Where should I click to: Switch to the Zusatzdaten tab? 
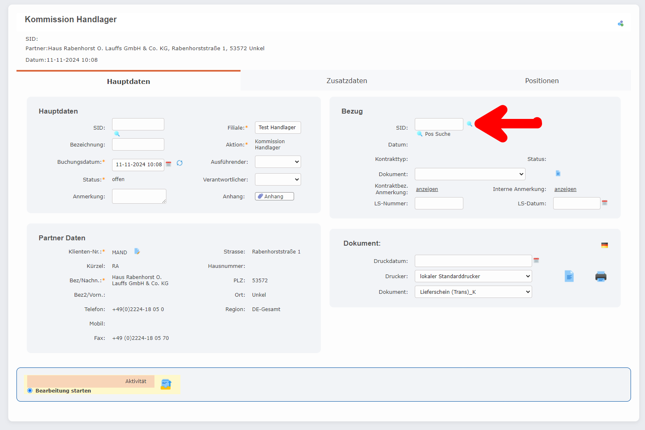pyautogui.click(x=346, y=81)
